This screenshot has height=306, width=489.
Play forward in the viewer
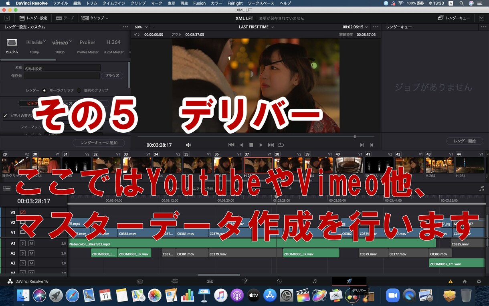261,145
